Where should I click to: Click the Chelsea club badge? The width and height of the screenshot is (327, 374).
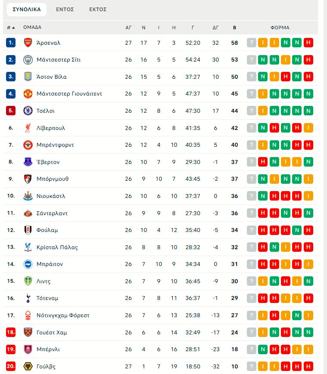pos(27,111)
